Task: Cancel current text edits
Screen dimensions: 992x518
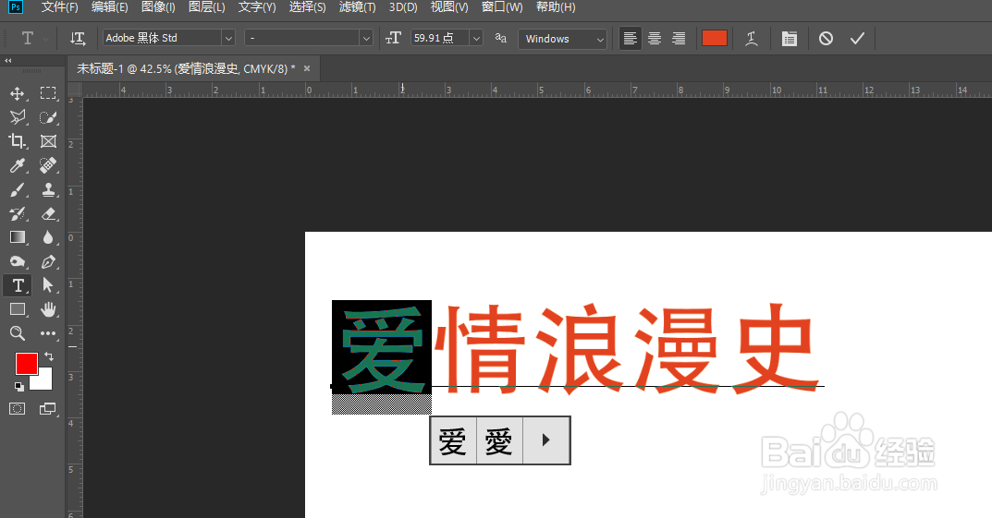Action: pos(826,39)
